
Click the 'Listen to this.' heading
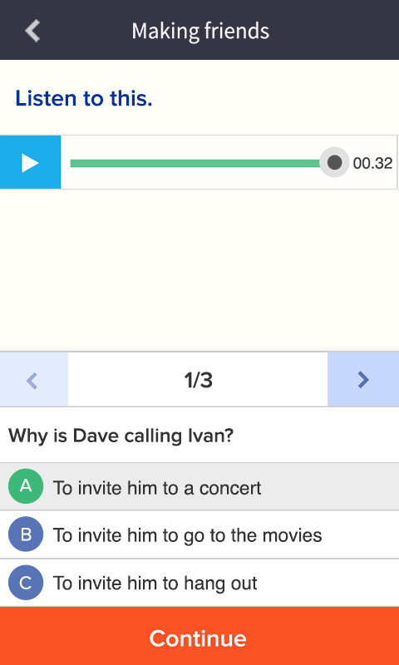84,98
